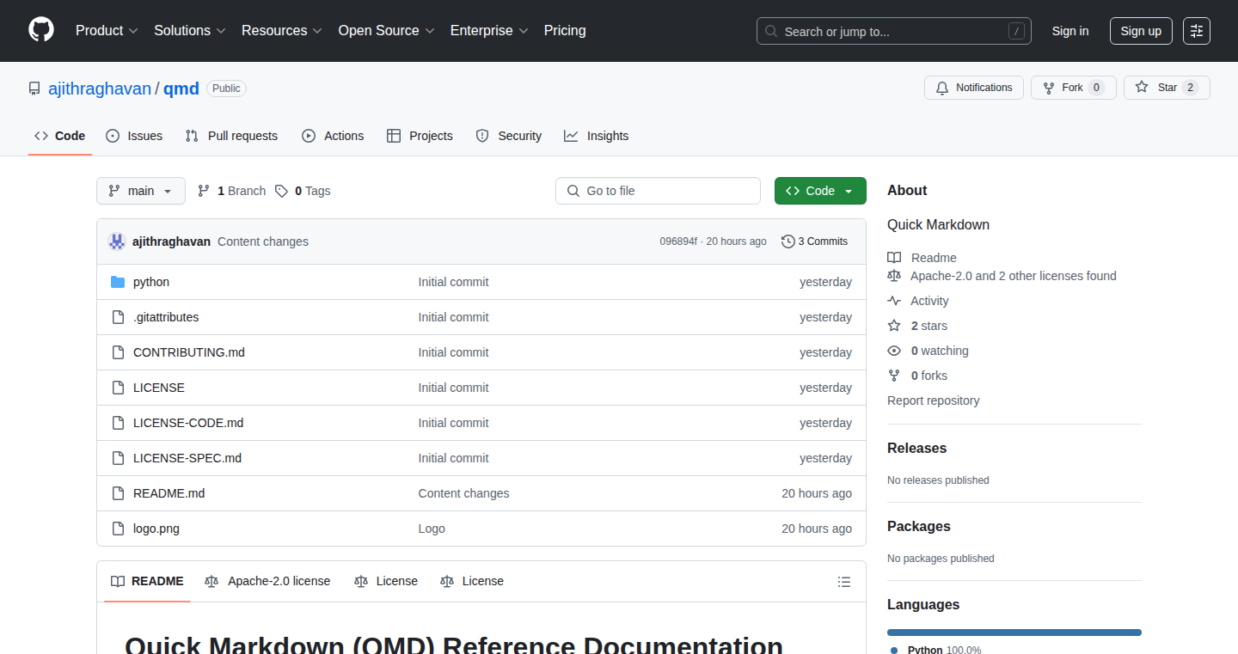
Task: Click the Sign in link
Action: point(1070,31)
